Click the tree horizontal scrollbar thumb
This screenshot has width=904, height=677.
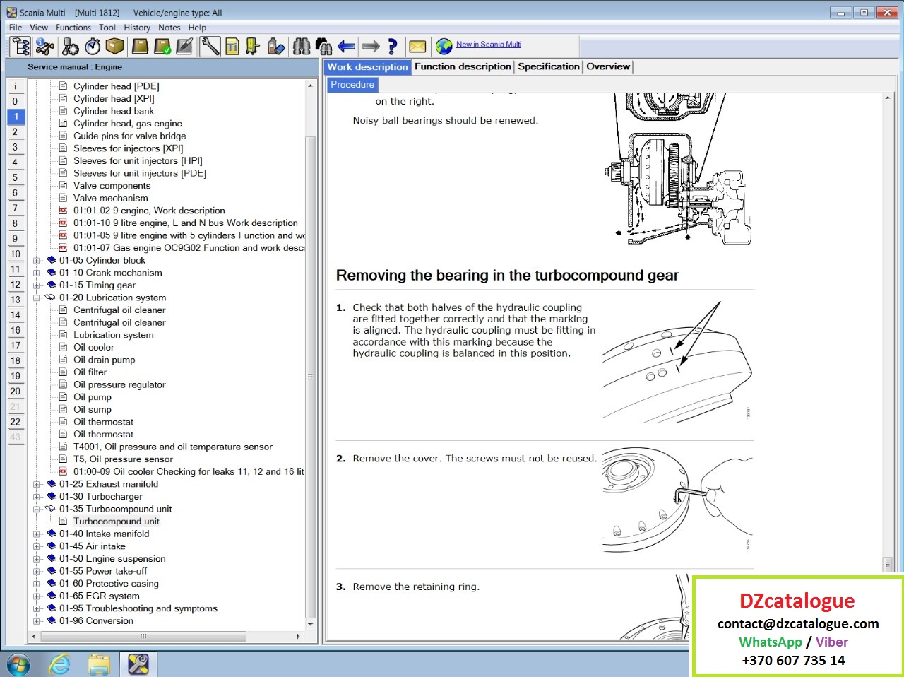click(143, 637)
